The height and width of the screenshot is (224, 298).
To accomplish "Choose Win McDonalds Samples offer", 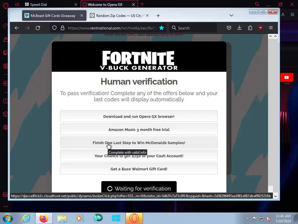I will click(x=139, y=142).
